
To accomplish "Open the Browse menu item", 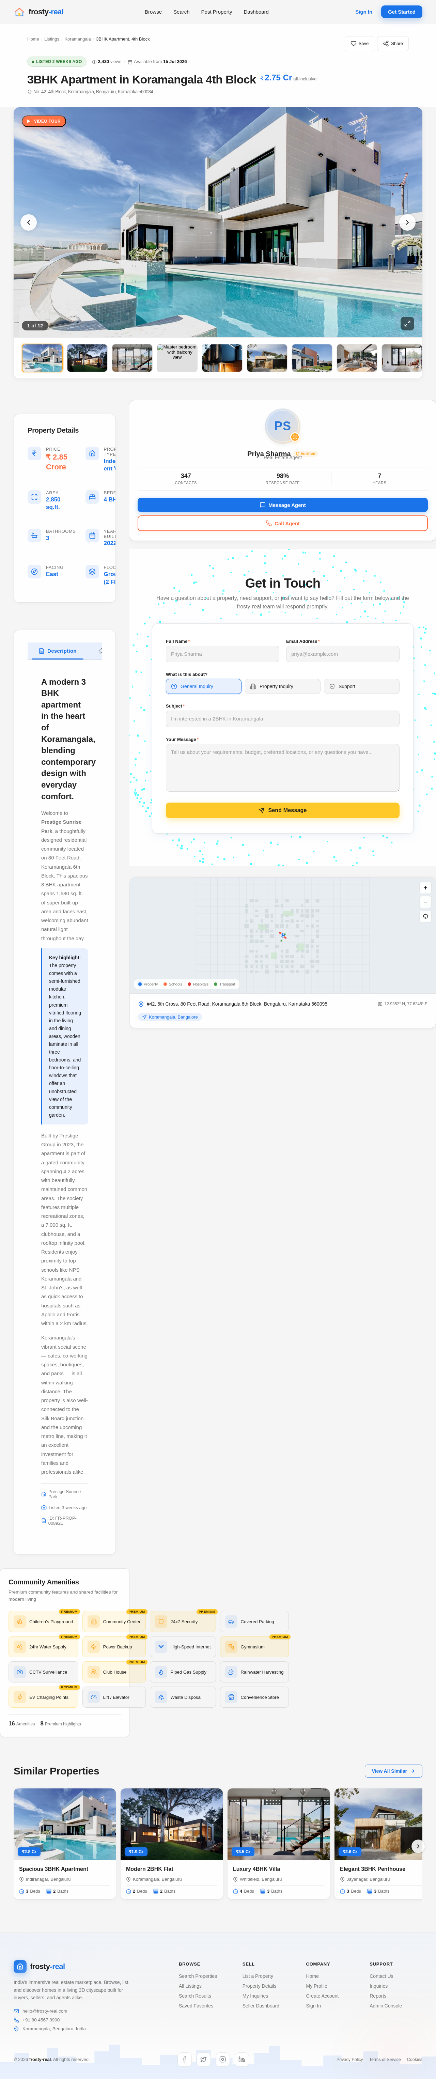I will (153, 12).
